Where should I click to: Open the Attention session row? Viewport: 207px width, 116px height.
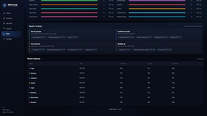(115, 78)
